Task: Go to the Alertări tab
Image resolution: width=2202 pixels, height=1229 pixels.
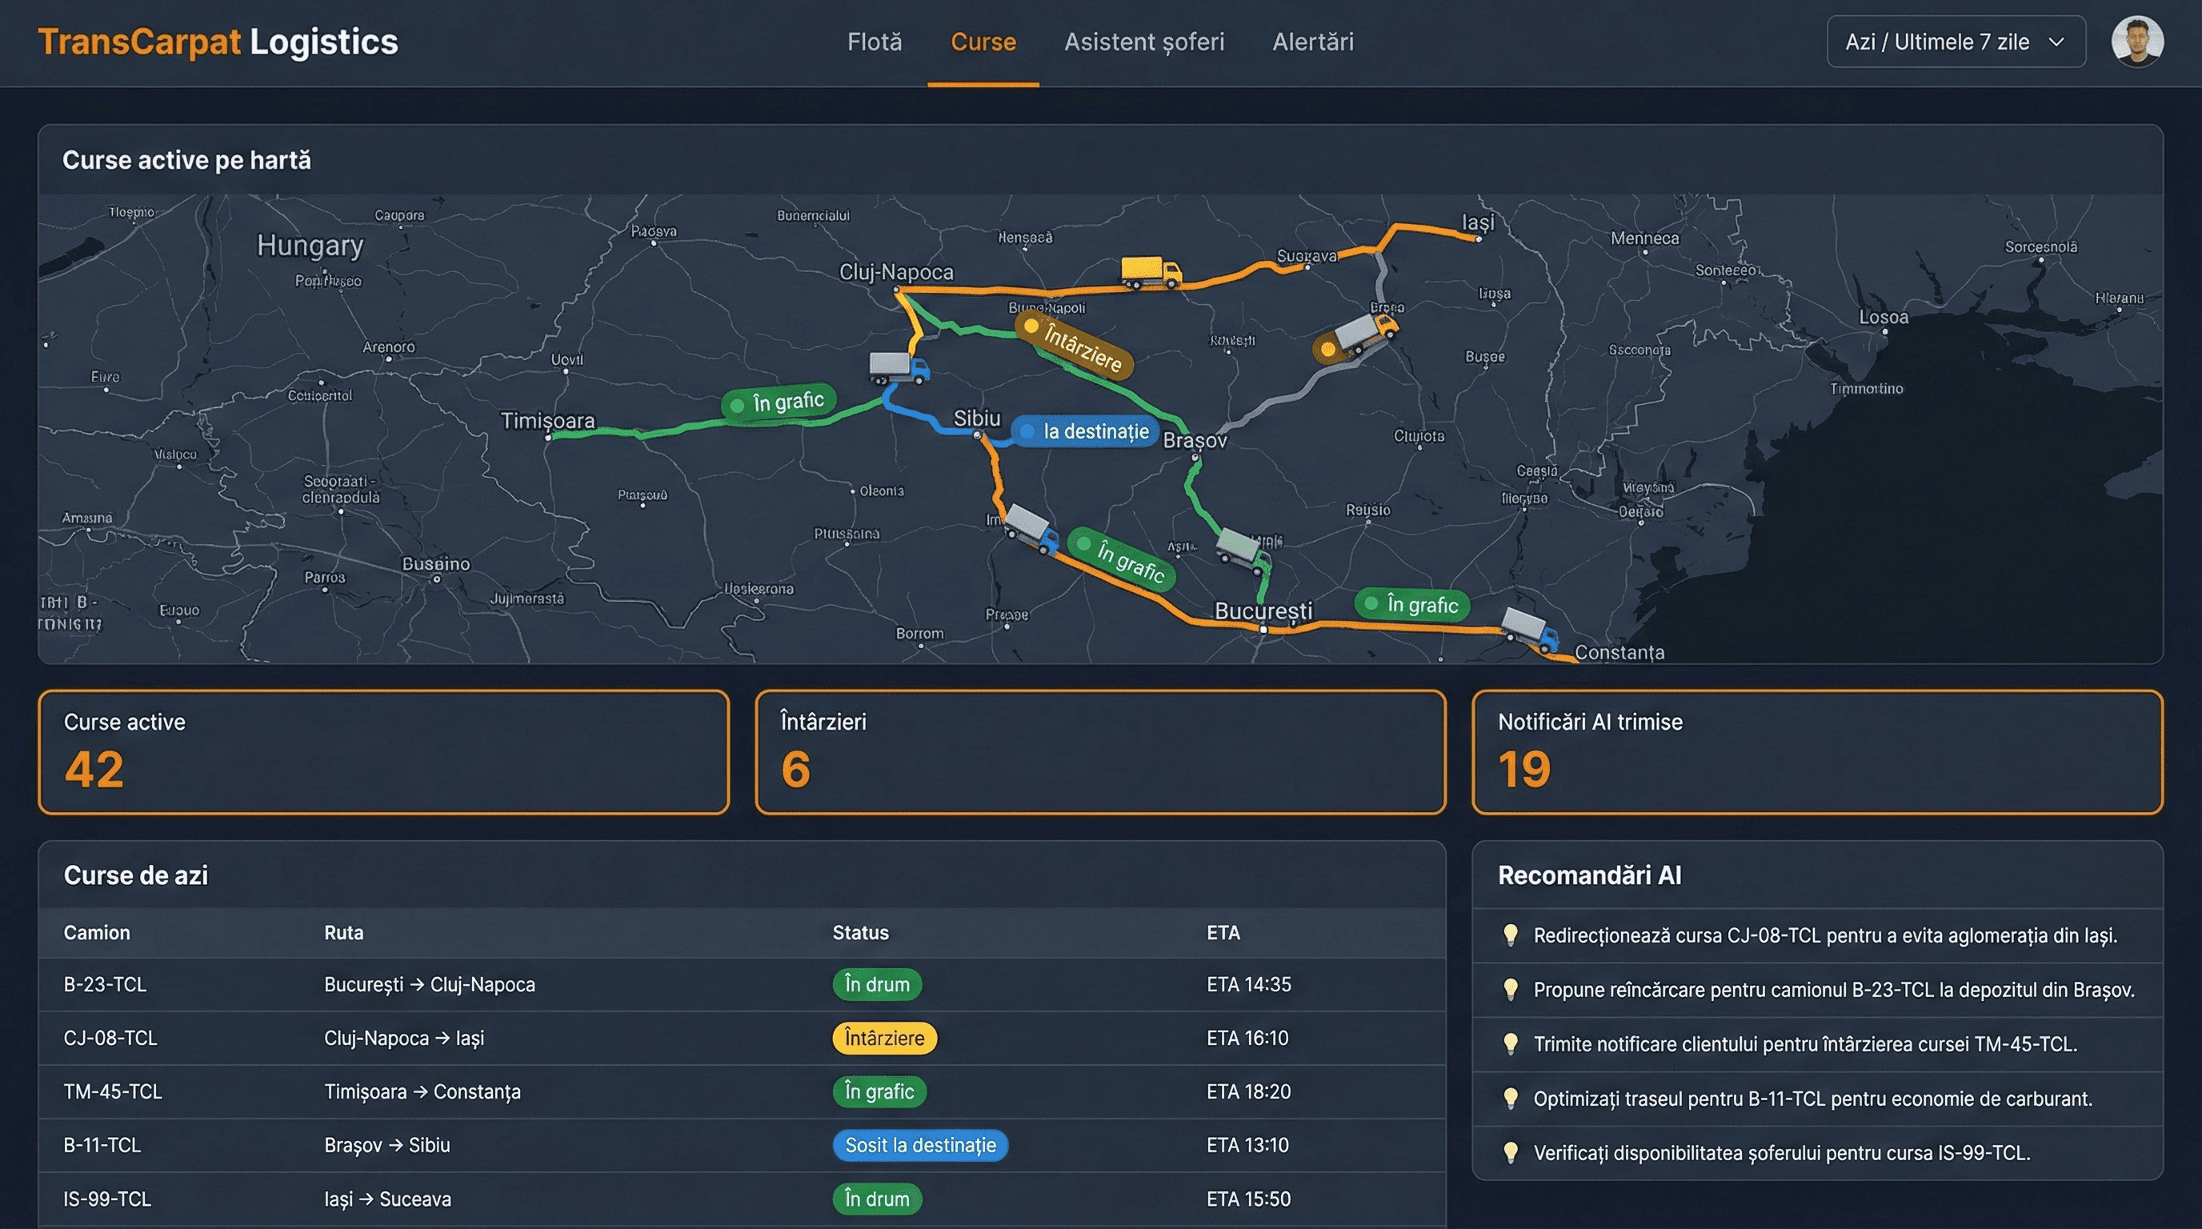Action: (1312, 42)
